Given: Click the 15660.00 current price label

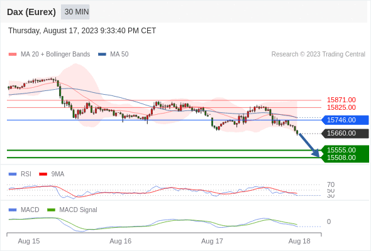Looking at the screenshot, I should [x=345, y=134].
